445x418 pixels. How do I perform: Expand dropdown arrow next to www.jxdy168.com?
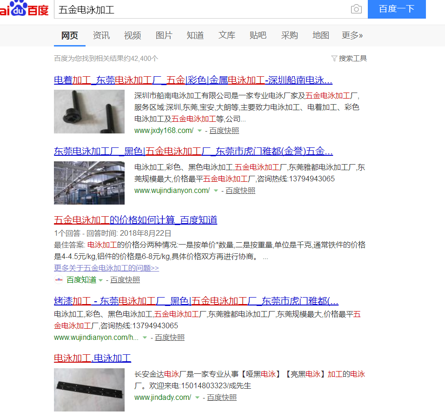[x=199, y=131]
